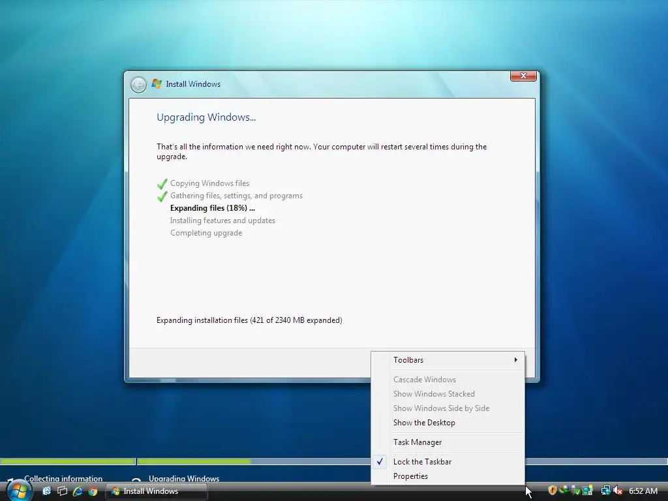Viewport: 668px width, 501px height.
Task: Click the back arrow in Install Windows
Action: point(138,84)
